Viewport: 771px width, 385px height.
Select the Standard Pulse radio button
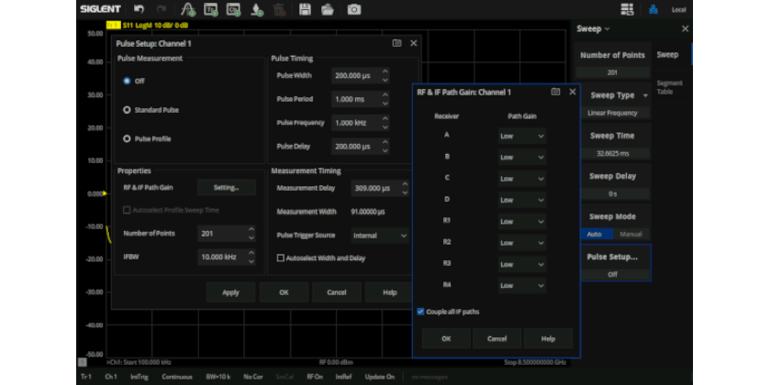128,110
